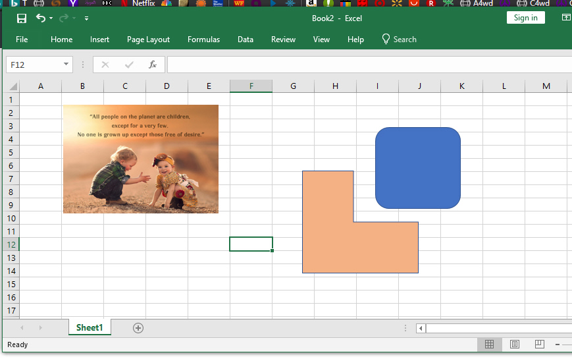
Task: Select Normal view in status bar
Action: click(x=489, y=345)
